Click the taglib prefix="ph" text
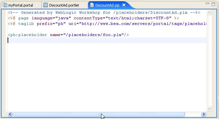Screen dimensions: 219x119 pyautogui.click(x=42, y=24)
